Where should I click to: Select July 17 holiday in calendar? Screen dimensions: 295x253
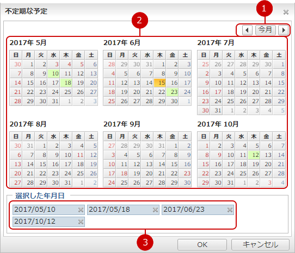216,92
